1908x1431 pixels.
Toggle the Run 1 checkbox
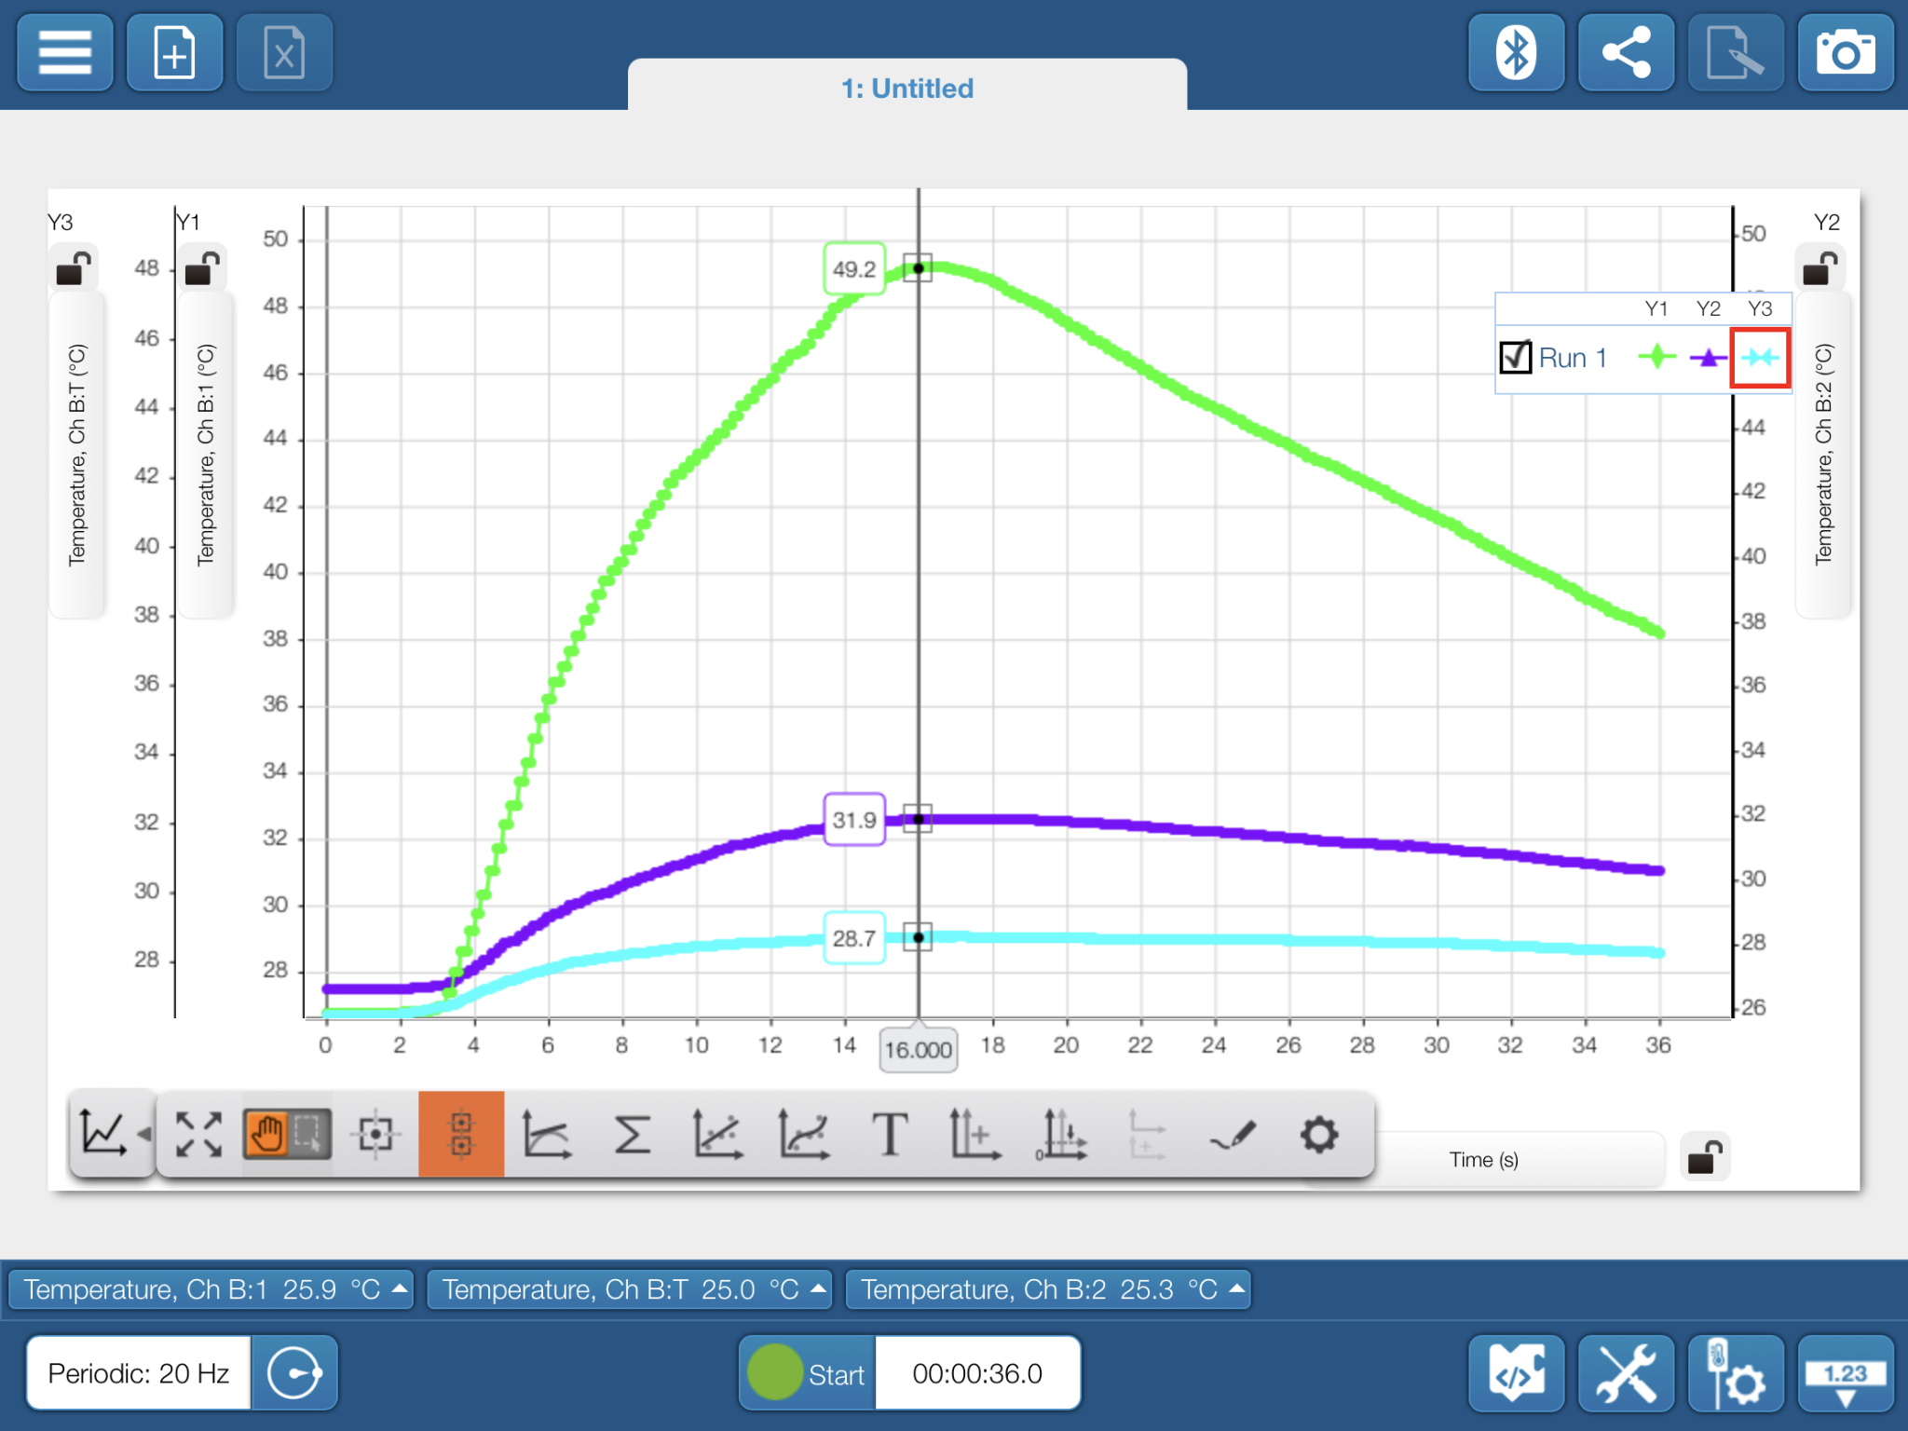(1516, 358)
